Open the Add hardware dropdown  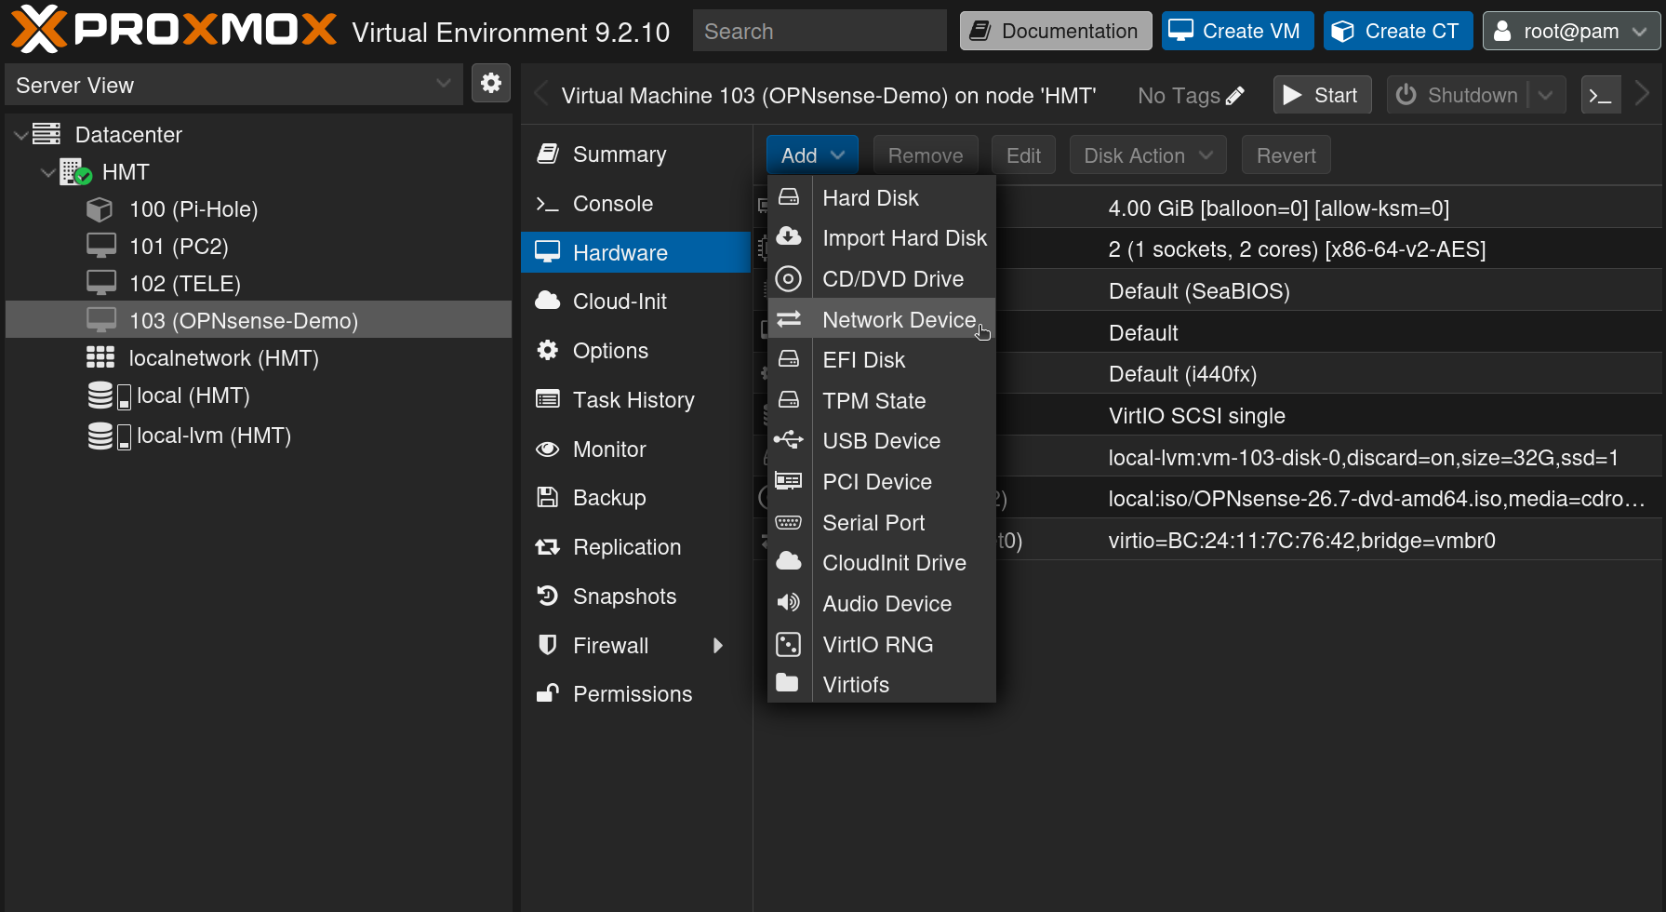(x=812, y=155)
